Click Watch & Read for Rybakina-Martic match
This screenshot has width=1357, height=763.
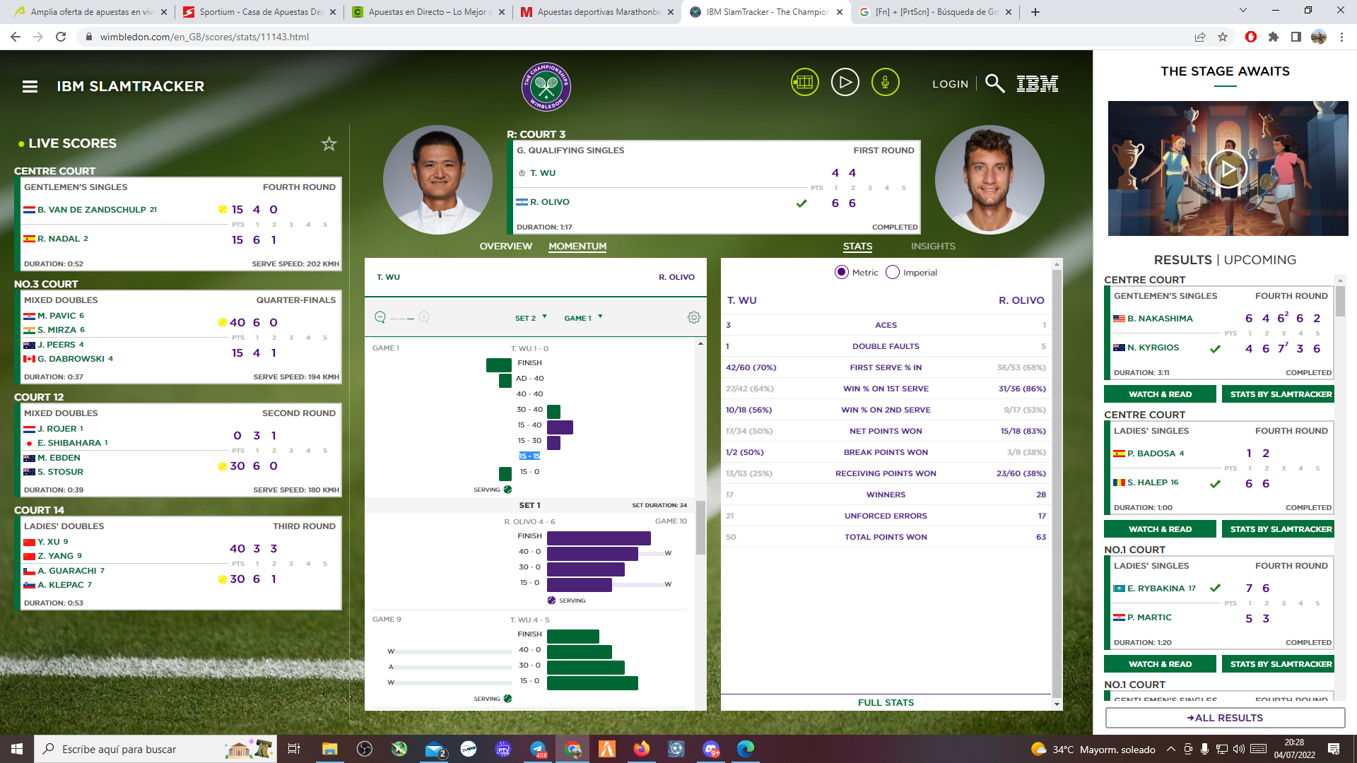[1160, 664]
